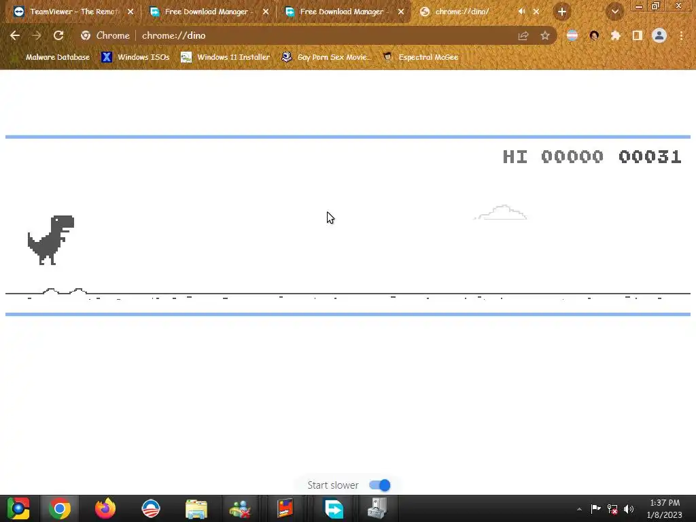Click the HI 00000 00031 score display
Screen dimensions: 696x522
point(592,157)
